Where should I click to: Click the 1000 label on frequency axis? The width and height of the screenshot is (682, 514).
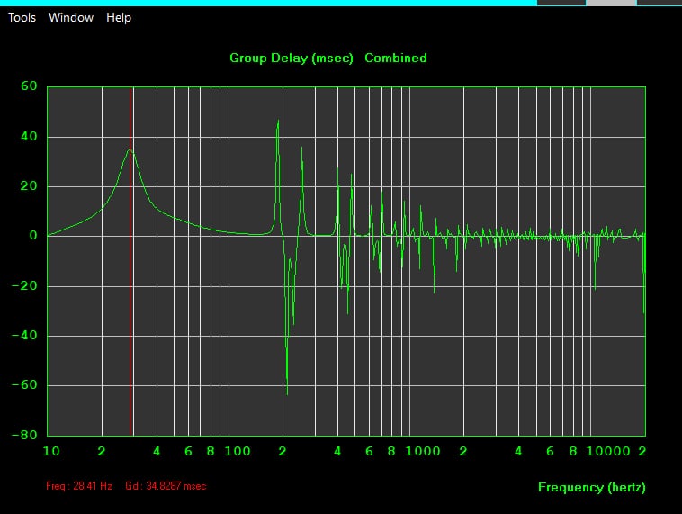tap(423, 451)
